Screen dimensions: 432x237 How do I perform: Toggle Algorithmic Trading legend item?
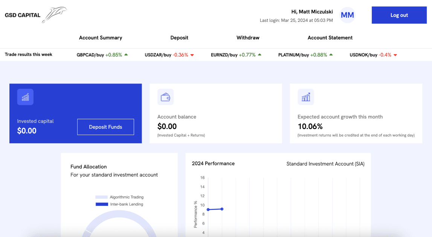pyautogui.click(x=119, y=197)
